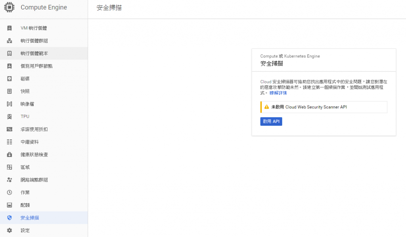Click the 承諾使用折扣 percent icon
The width and height of the screenshot is (406, 237).
[10, 129]
